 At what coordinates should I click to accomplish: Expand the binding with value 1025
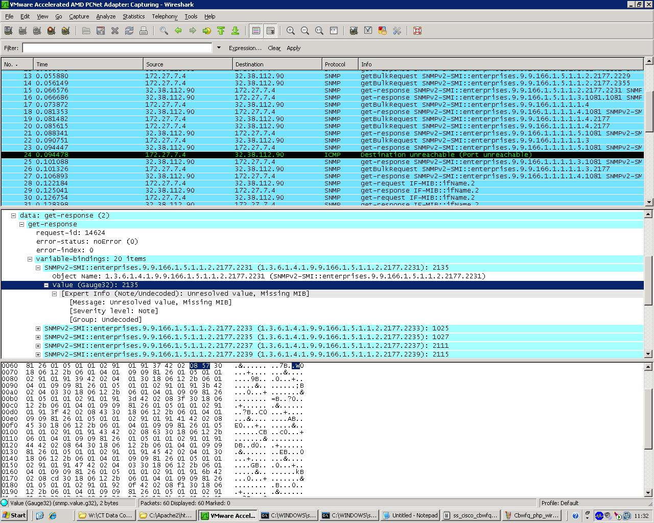pyautogui.click(x=38, y=328)
